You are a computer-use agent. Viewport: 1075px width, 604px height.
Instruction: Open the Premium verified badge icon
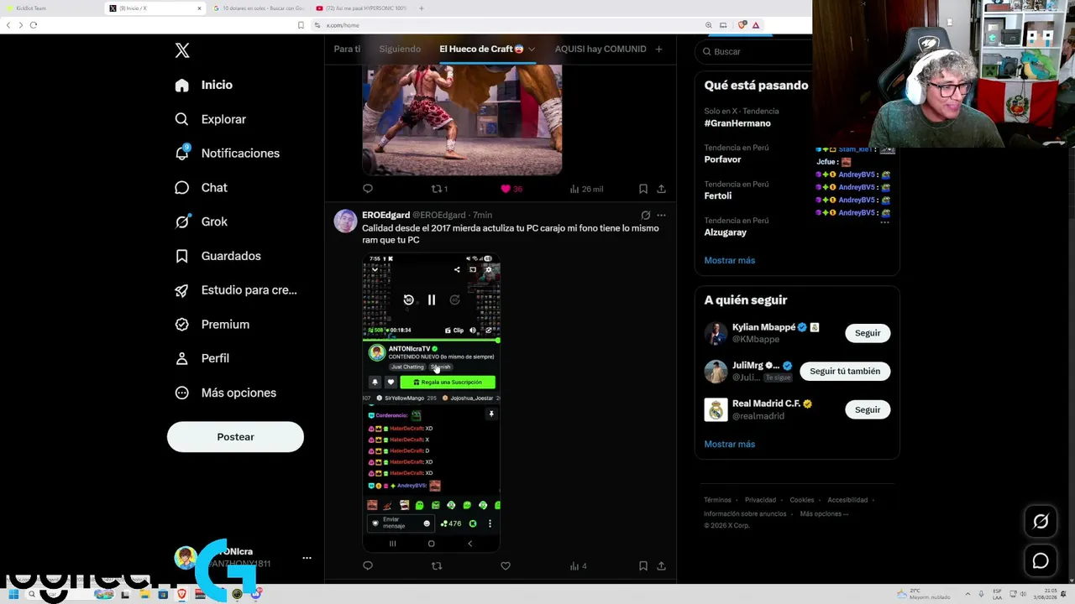(182, 324)
